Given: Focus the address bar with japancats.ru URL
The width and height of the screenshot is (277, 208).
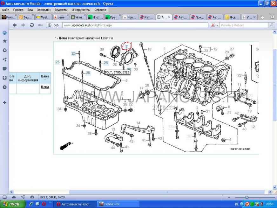Looking at the screenshot, I should [x=135, y=25].
